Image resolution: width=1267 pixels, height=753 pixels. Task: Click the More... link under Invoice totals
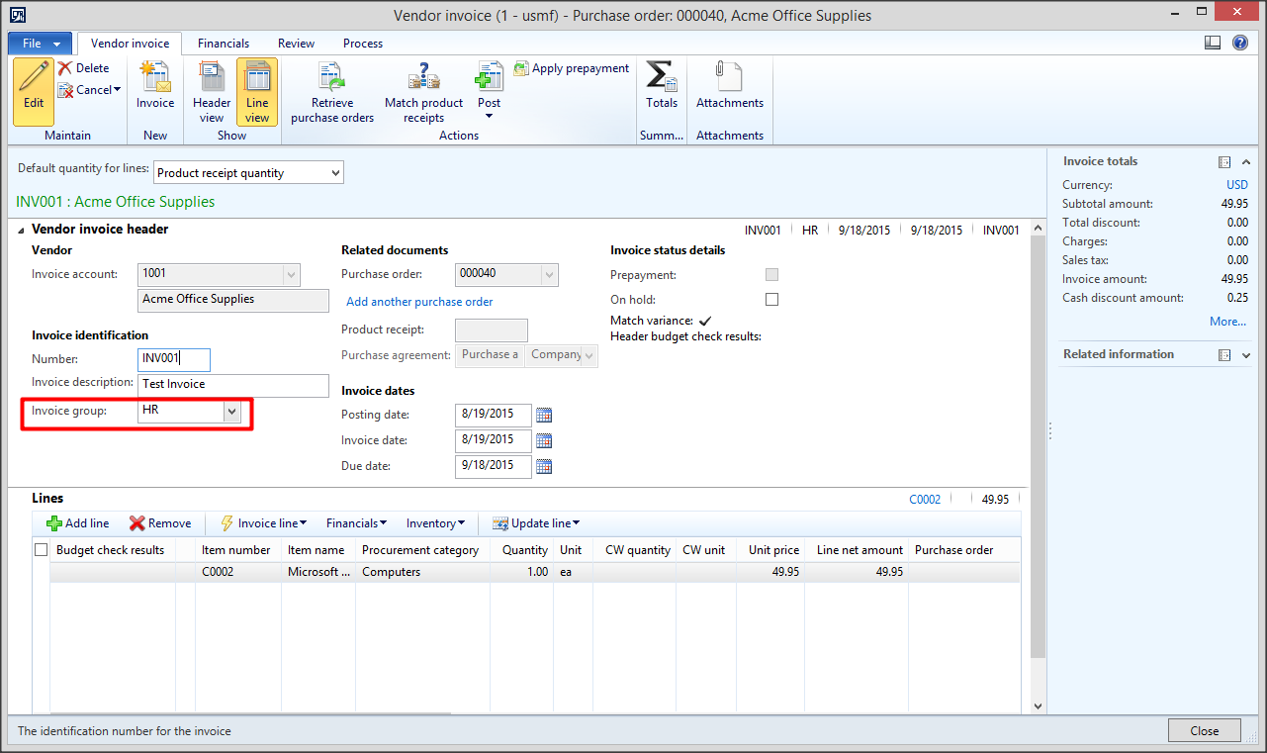pyautogui.click(x=1227, y=322)
